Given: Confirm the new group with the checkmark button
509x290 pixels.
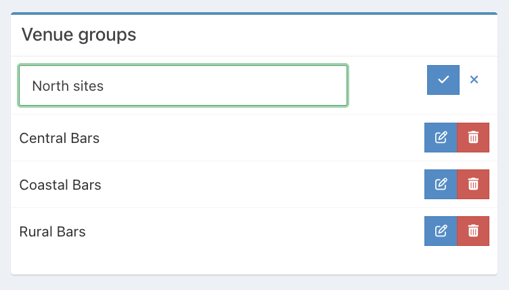Looking at the screenshot, I should pyautogui.click(x=443, y=80).
